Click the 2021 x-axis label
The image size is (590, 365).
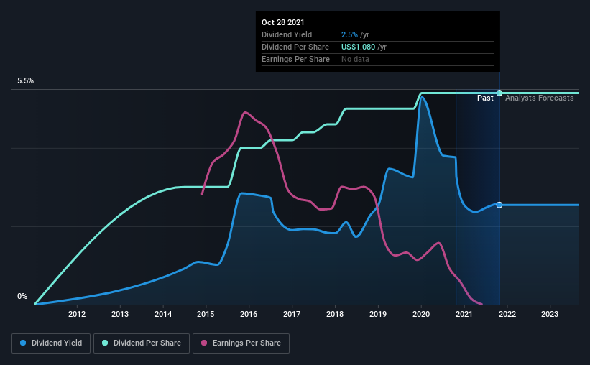464,314
